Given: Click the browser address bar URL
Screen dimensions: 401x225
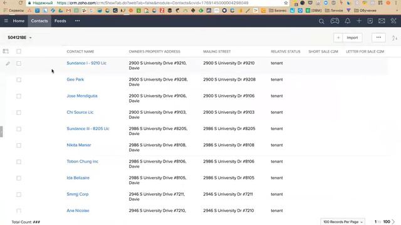Looking at the screenshot, I should 152,3.
